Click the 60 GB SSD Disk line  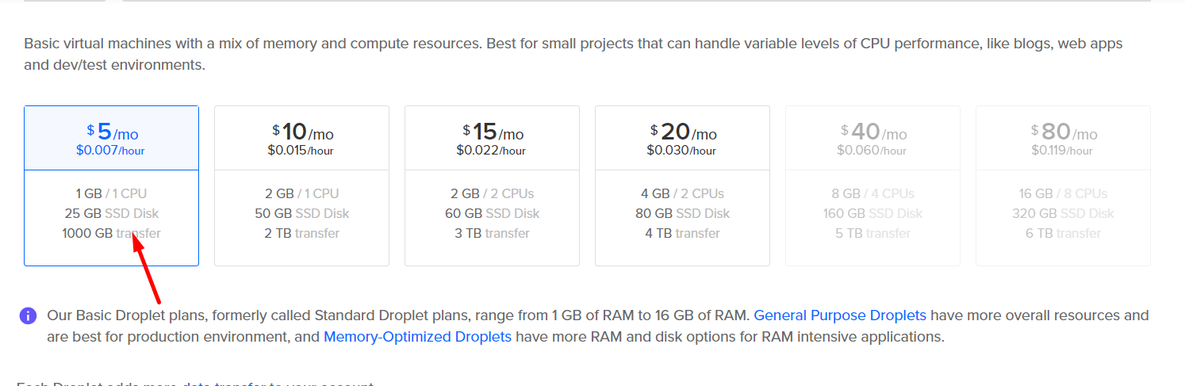click(x=492, y=213)
